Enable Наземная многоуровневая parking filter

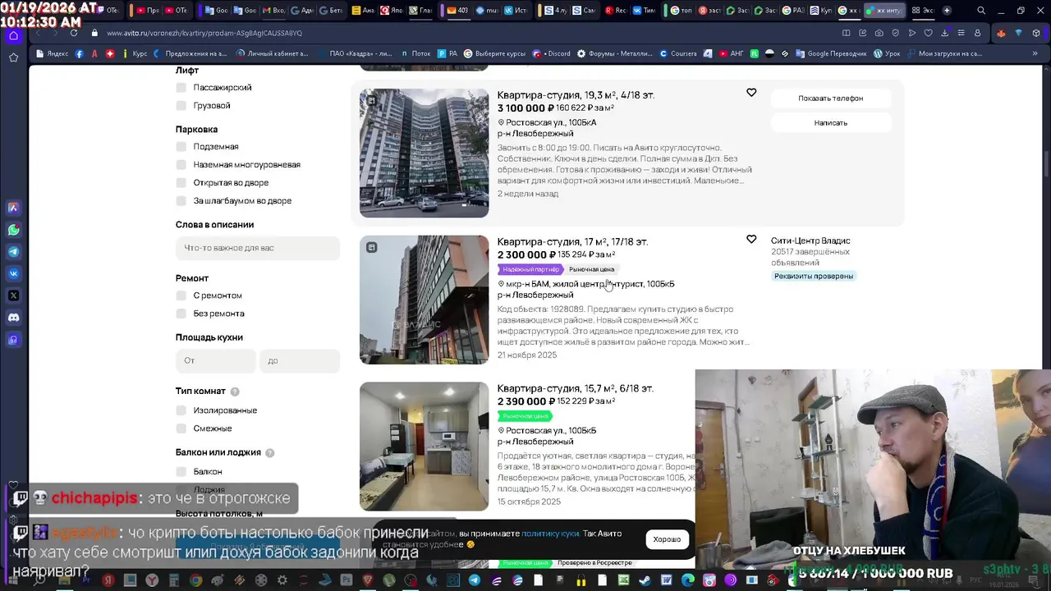coord(181,164)
